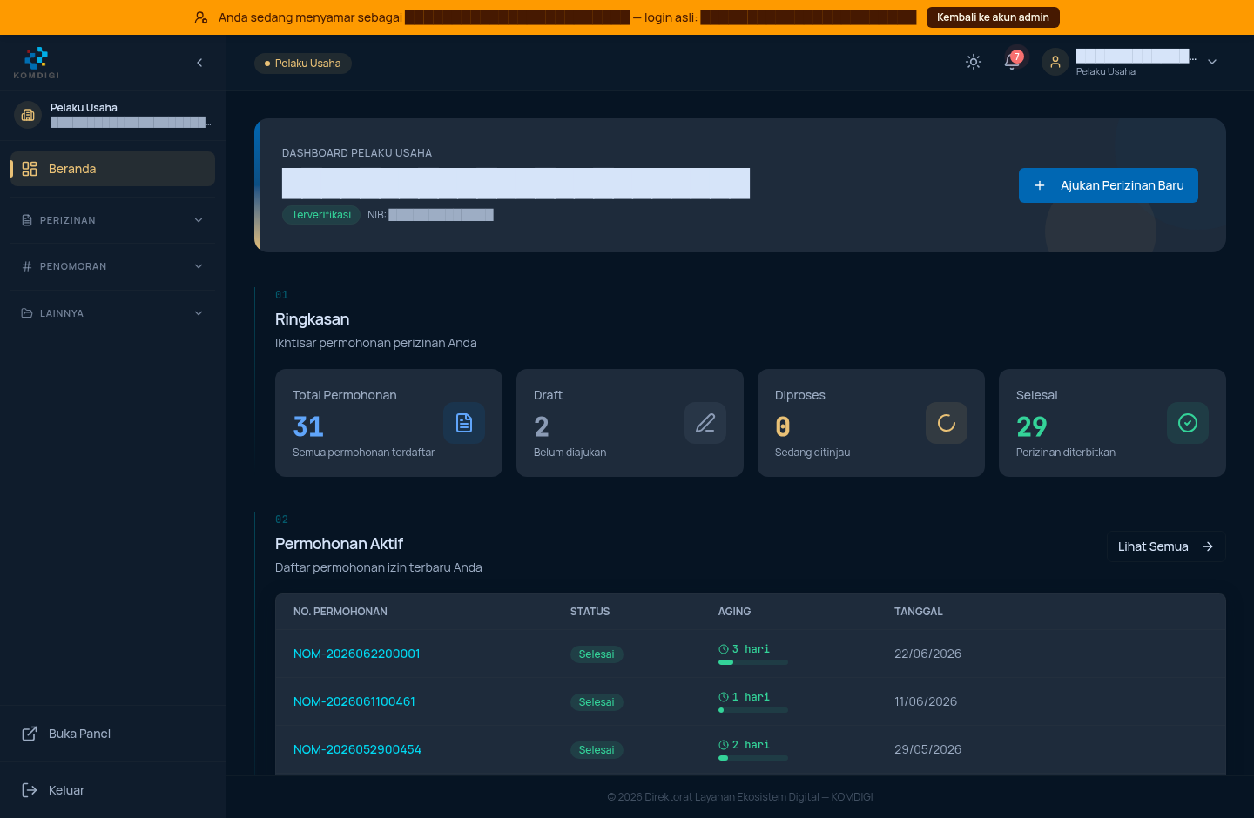Toggle light/dark theme with the sun icon
This screenshot has height=818, width=1254.
[x=974, y=62]
